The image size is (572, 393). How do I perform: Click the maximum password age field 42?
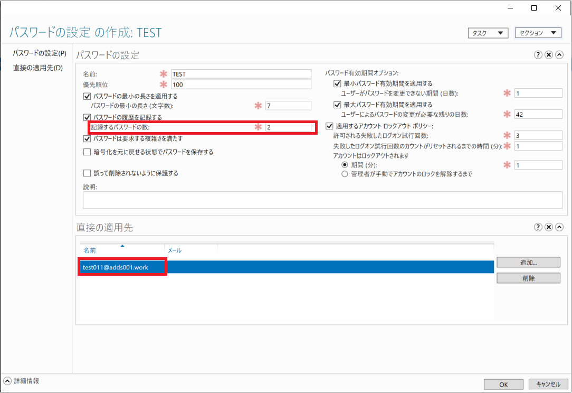click(538, 114)
